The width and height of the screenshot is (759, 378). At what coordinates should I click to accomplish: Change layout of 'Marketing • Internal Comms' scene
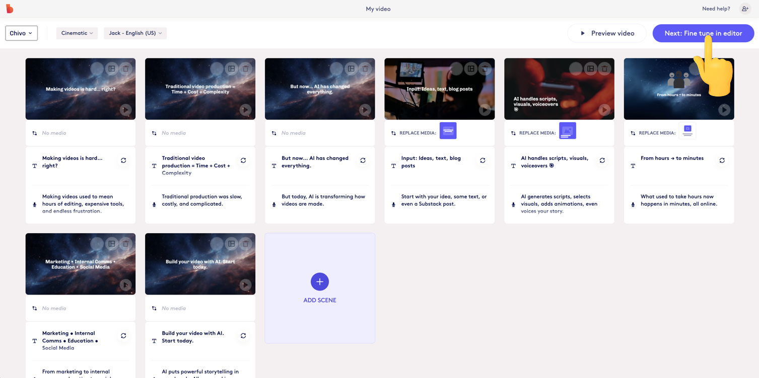pyautogui.click(x=112, y=244)
